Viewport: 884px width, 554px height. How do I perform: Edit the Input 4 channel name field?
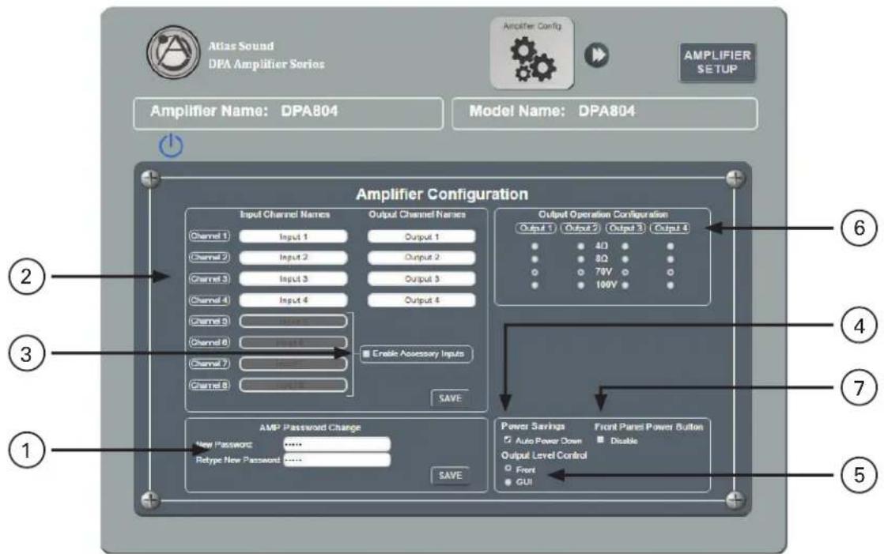[x=293, y=300]
